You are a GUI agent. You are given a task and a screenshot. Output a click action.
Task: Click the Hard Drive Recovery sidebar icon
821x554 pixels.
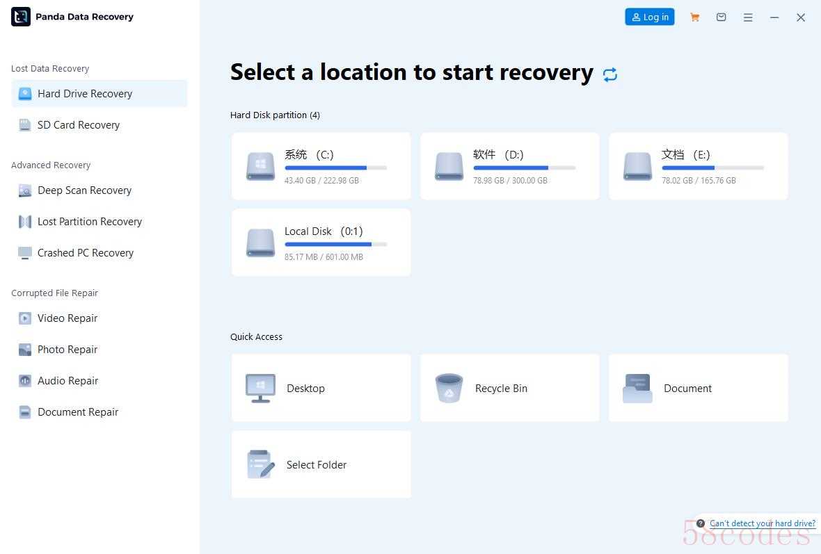(25, 94)
